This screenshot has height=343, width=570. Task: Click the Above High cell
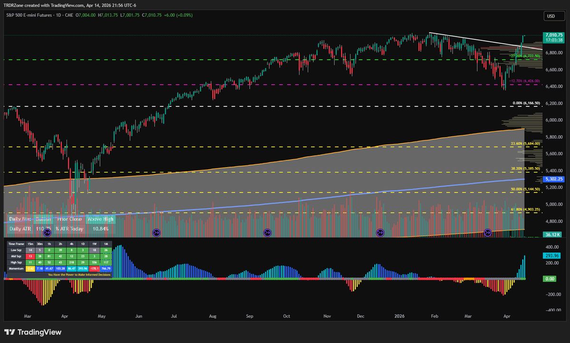(100, 219)
